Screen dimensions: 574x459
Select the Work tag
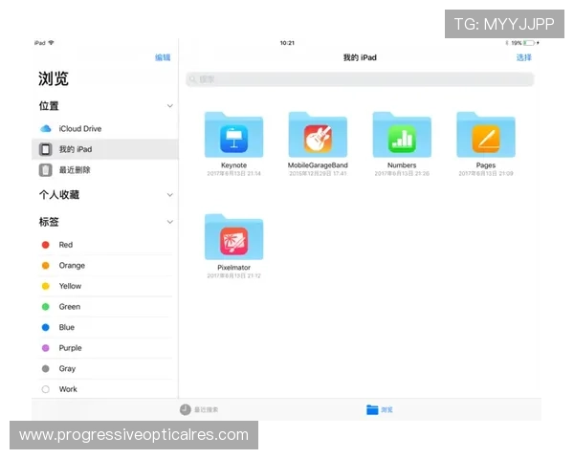coord(67,389)
